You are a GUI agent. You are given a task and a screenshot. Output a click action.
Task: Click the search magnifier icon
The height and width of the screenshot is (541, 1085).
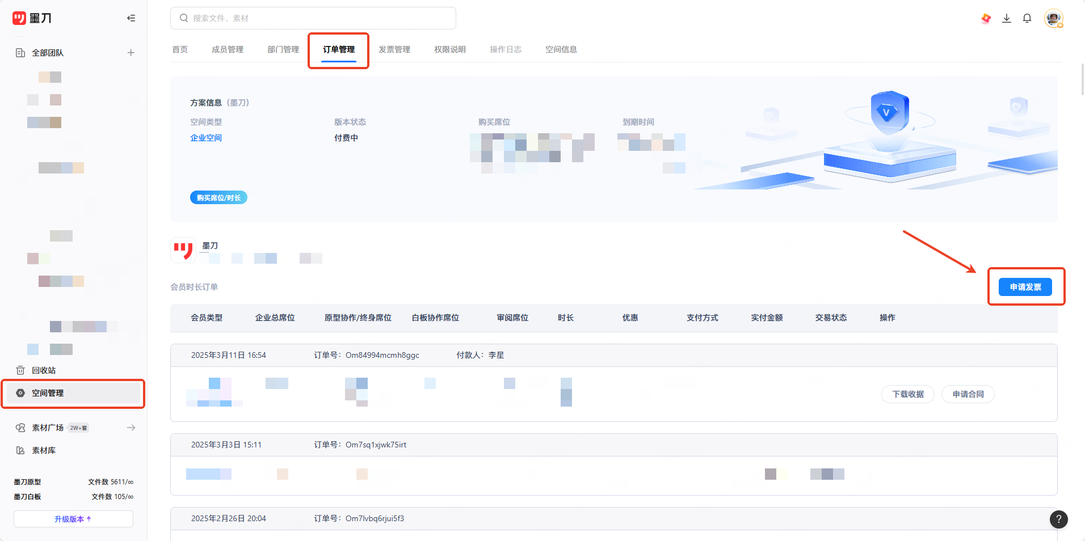click(x=184, y=18)
